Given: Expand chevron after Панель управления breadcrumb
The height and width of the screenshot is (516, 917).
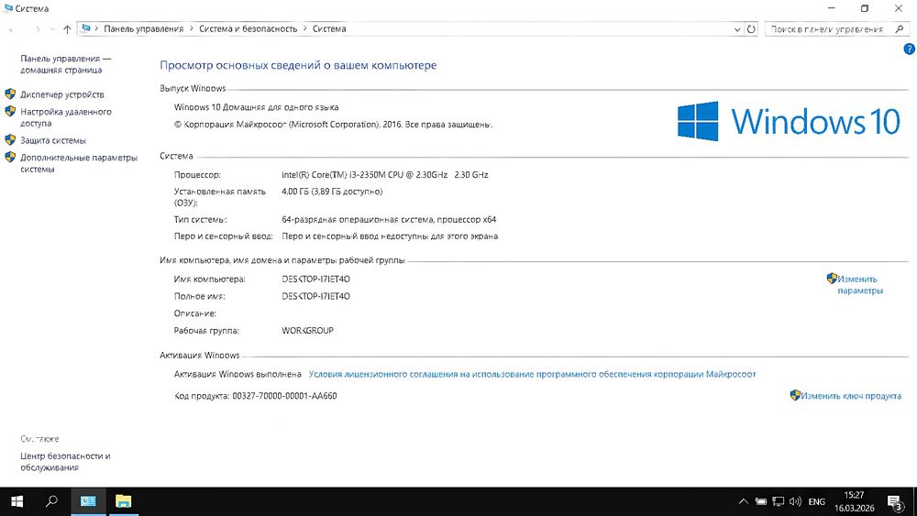Looking at the screenshot, I should point(192,28).
